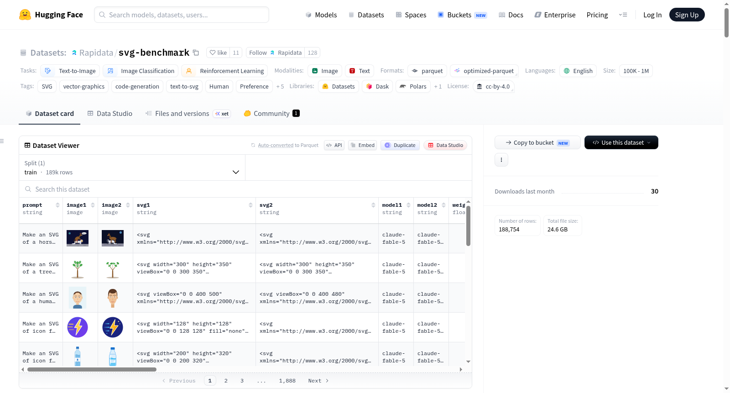Open Datasets in the top navigation
The width and height of the screenshot is (730, 393).
tap(366, 15)
